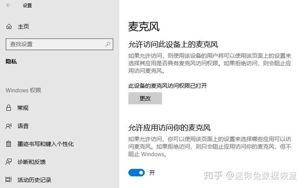
Task: Open 墨迹书写和键入个性化 page
Action: click(46, 144)
